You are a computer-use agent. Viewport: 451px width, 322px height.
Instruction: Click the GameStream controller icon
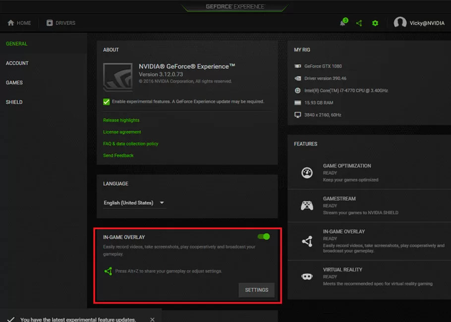tap(307, 205)
